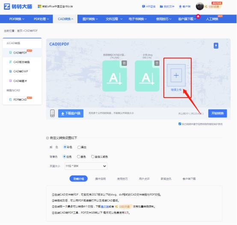Select the 白色 background radio option

pyautogui.click(x=65, y=157)
